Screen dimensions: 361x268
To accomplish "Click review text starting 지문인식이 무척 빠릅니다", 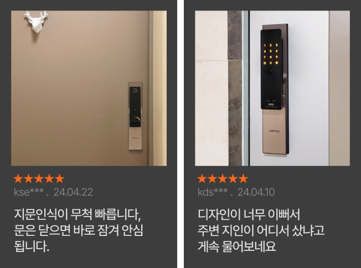I will pyautogui.click(x=79, y=230).
